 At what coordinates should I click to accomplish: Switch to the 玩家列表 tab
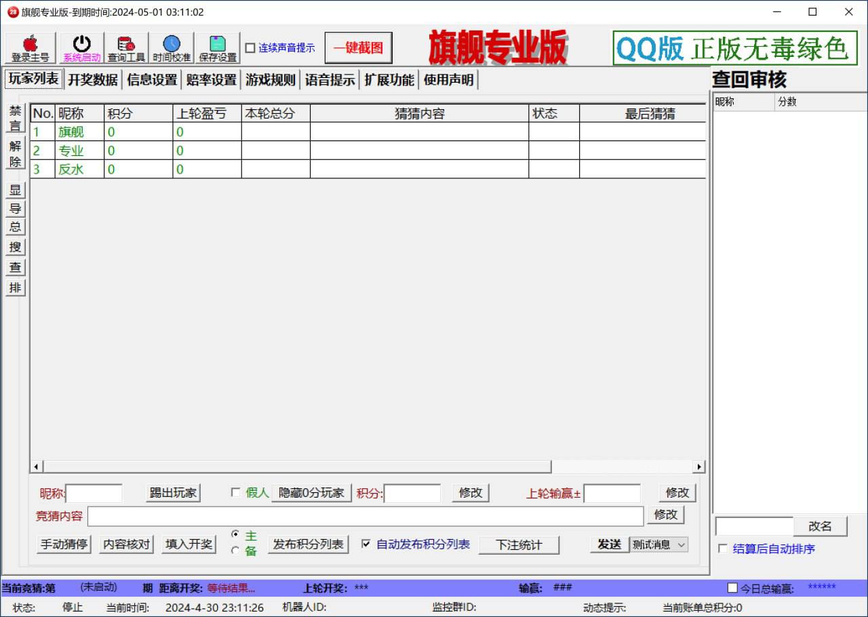(x=34, y=79)
